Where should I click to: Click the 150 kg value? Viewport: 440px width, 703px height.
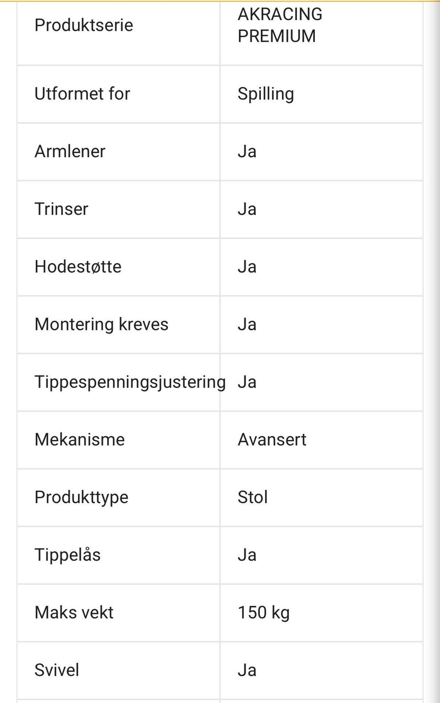pyautogui.click(x=264, y=613)
